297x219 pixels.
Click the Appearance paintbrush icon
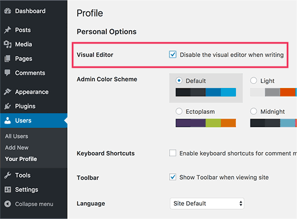click(x=8, y=92)
